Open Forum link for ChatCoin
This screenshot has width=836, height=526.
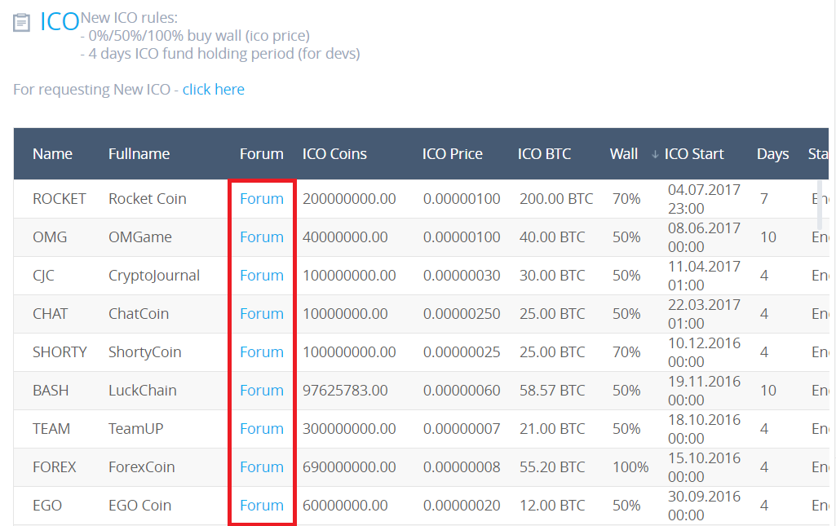point(261,314)
